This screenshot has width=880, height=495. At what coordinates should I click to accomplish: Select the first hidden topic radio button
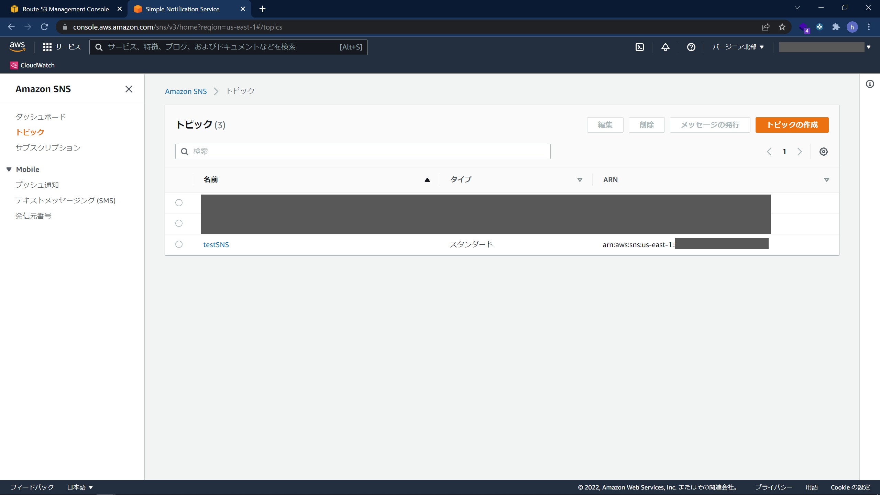tap(179, 202)
